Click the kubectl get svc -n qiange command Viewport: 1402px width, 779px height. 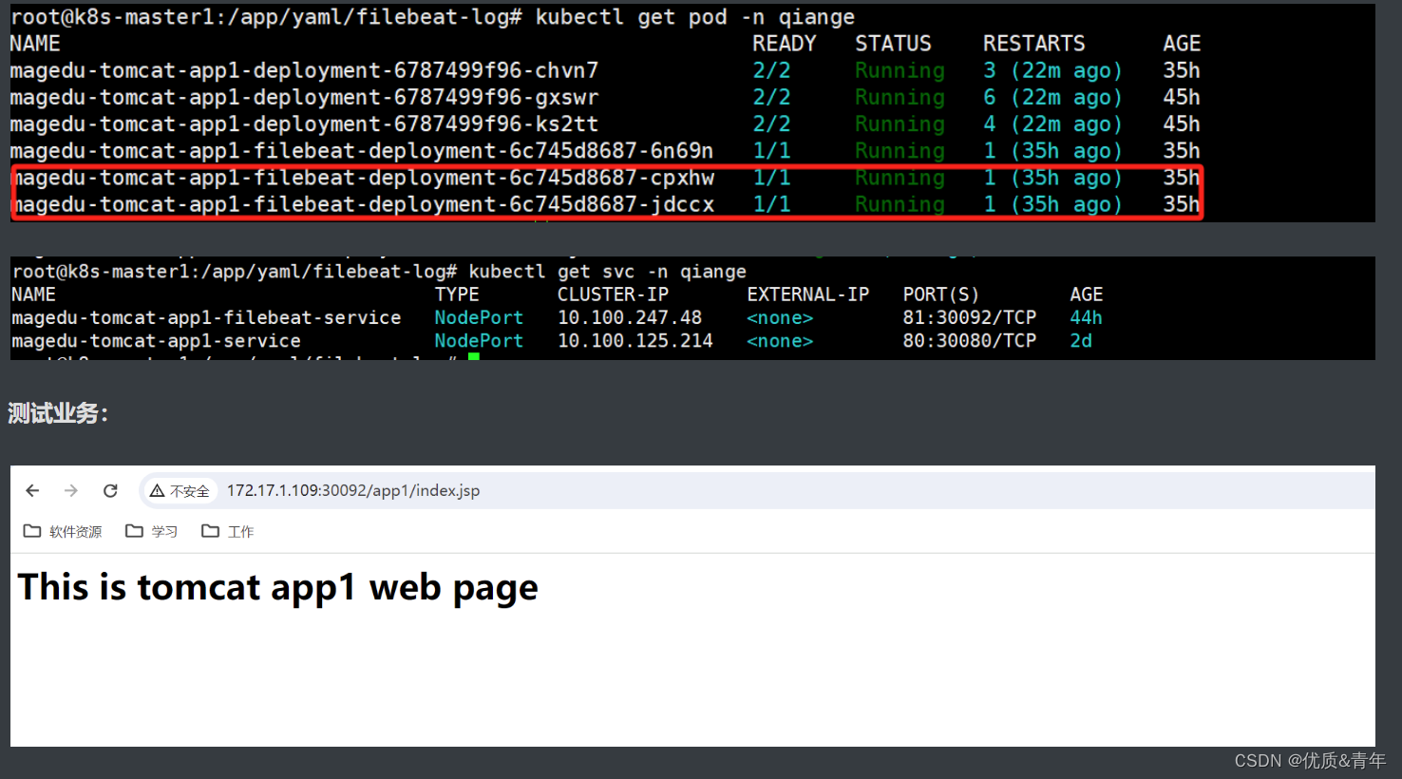tap(607, 272)
